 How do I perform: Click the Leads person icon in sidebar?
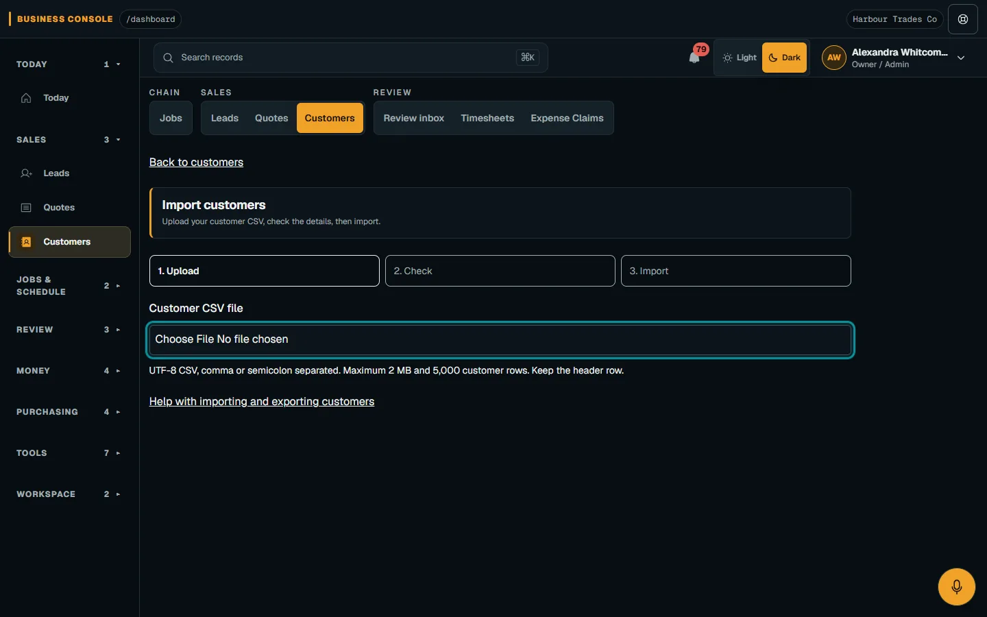tap(26, 173)
